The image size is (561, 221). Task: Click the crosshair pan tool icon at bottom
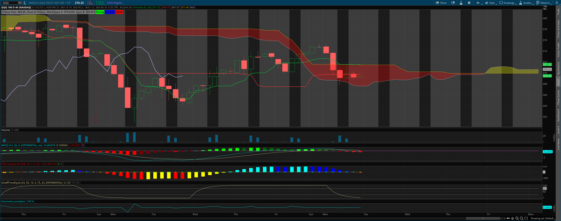tap(512, 218)
